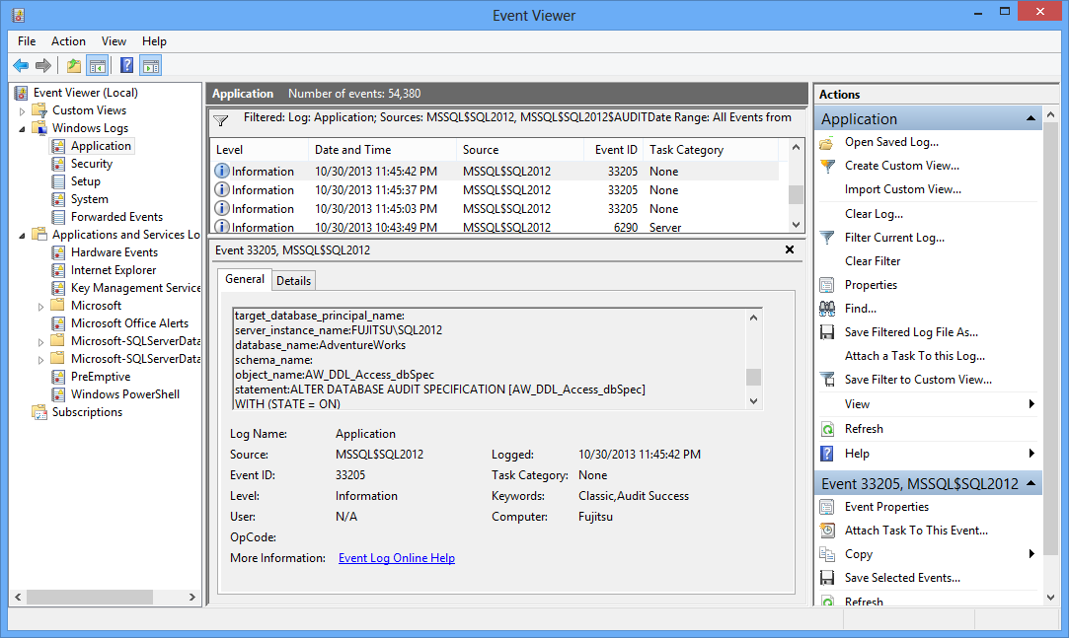Image resolution: width=1069 pixels, height=638 pixels.
Task: Collapse the Application actions section
Action: [1031, 118]
